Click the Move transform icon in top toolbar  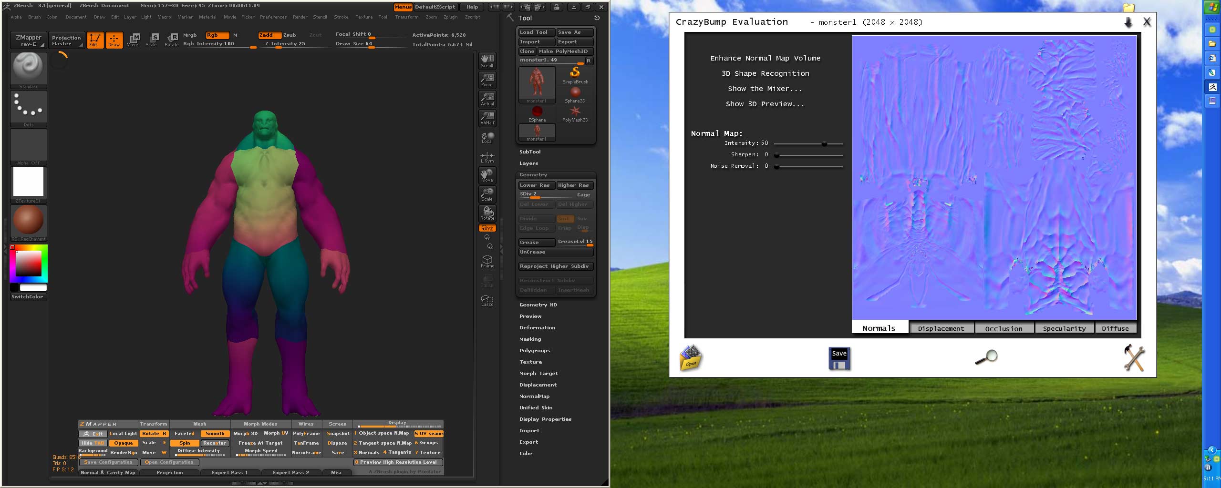[133, 40]
